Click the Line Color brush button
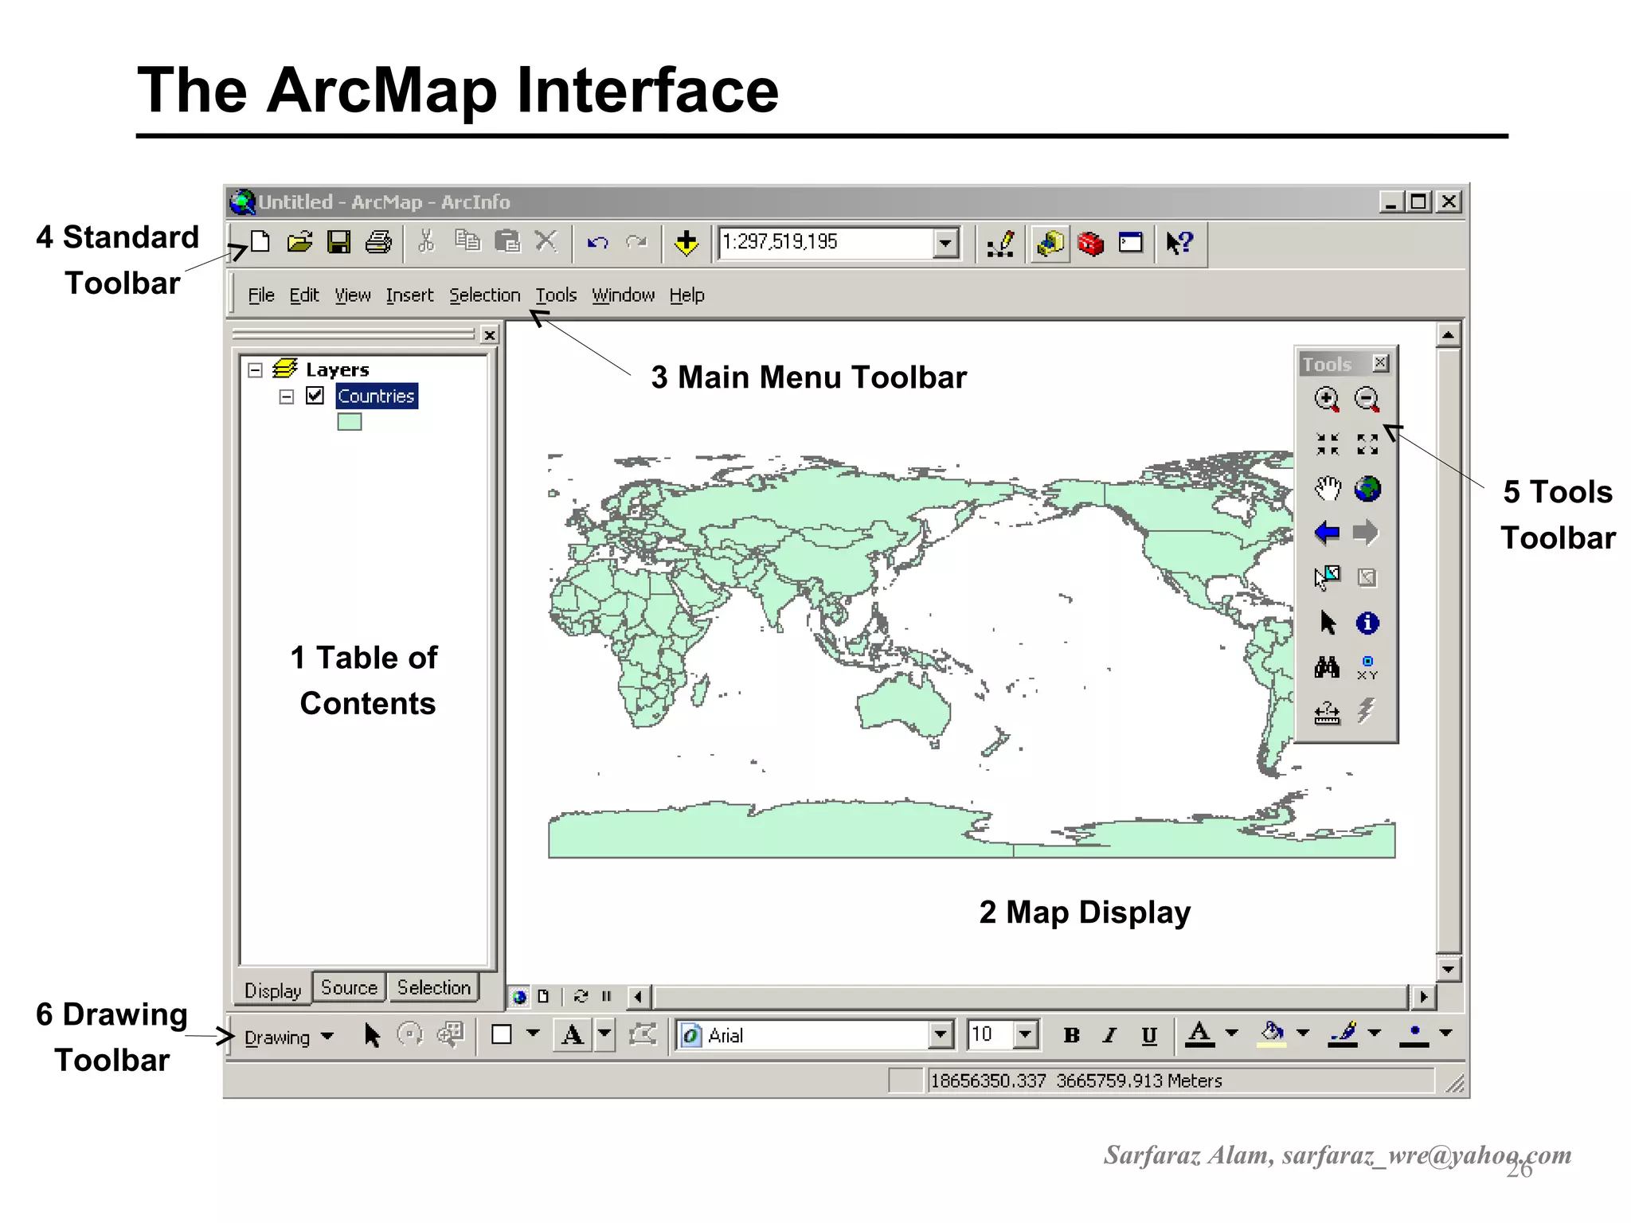The height and width of the screenshot is (1223, 1631). point(1343,1034)
